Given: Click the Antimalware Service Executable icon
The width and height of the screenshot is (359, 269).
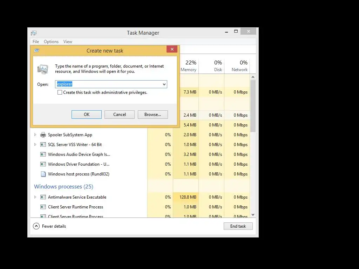Looking at the screenshot, I should click(43, 197).
